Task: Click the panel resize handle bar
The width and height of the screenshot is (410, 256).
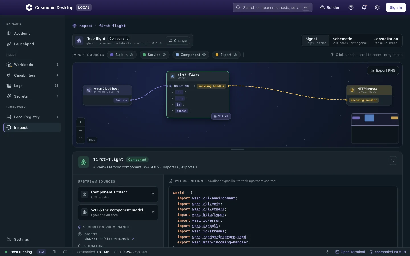Action: tap(237, 149)
